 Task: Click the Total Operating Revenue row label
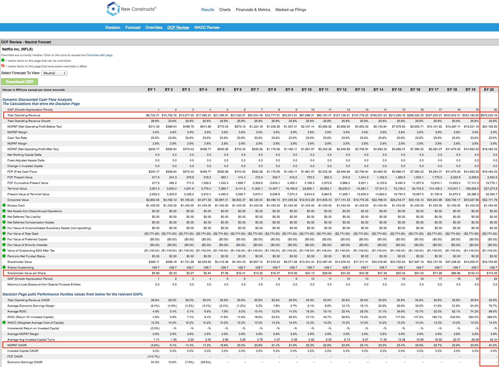24,115
